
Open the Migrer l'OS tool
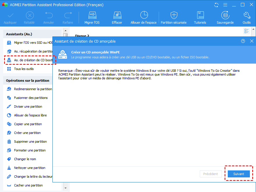click(92, 18)
